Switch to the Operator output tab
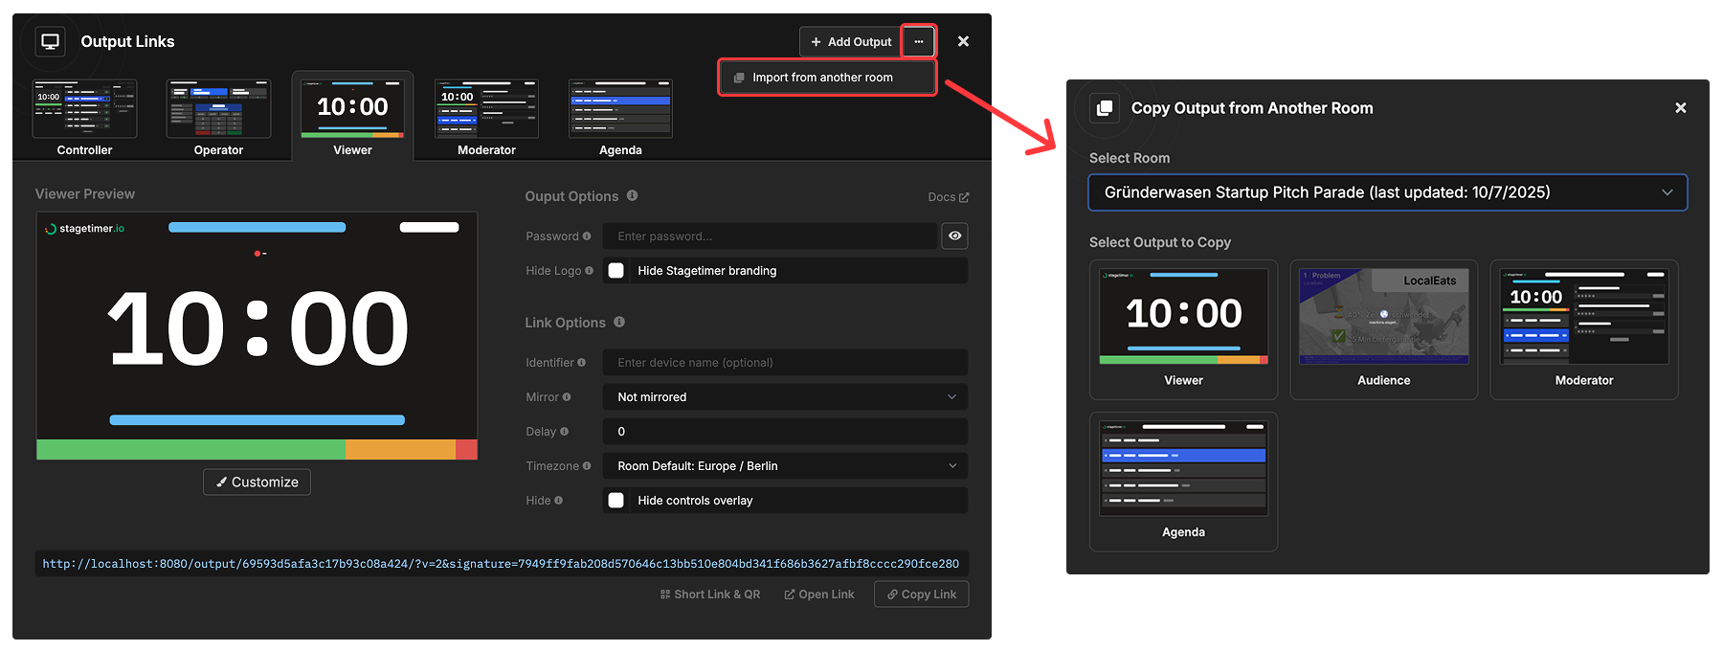Viewport: 1723px width, 651px height. click(218, 117)
